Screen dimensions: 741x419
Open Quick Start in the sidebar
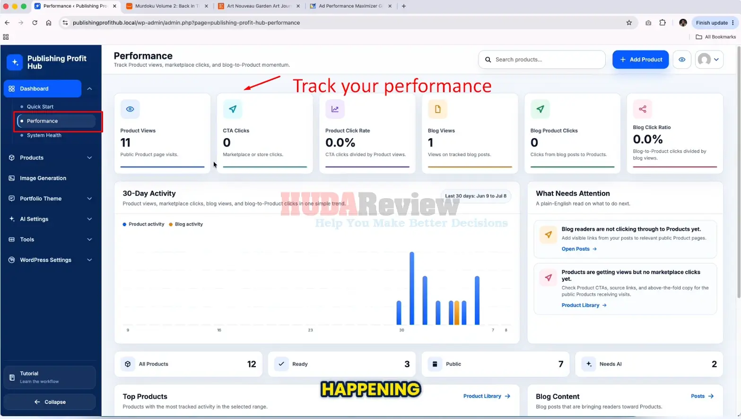(x=40, y=107)
